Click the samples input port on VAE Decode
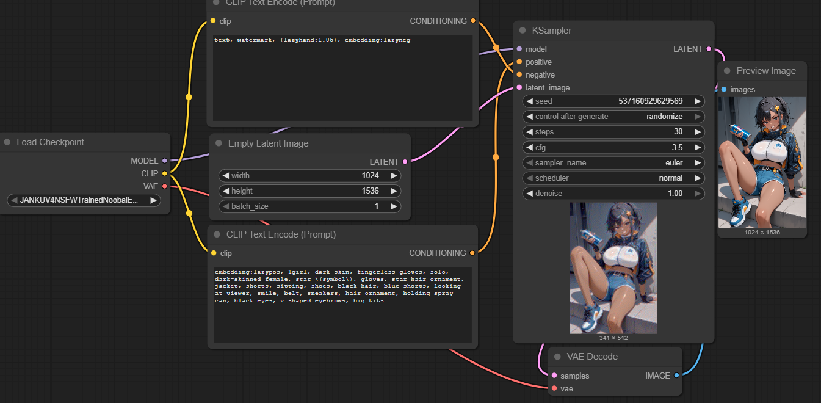The height and width of the screenshot is (403, 821). click(x=554, y=376)
